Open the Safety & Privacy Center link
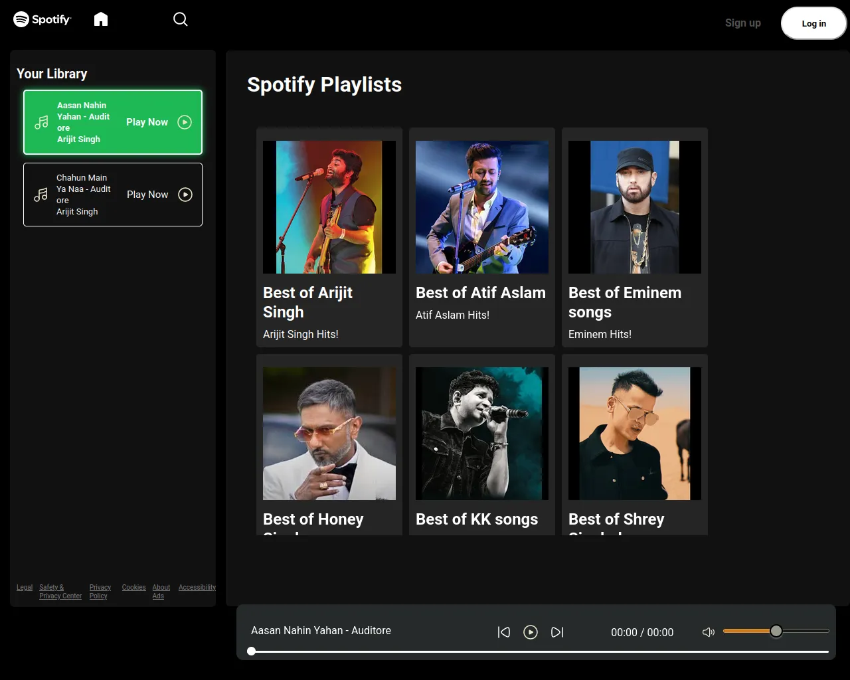Image resolution: width=850 pixels, height=680 pixels. pyautogui.click(x=60, y=592)
